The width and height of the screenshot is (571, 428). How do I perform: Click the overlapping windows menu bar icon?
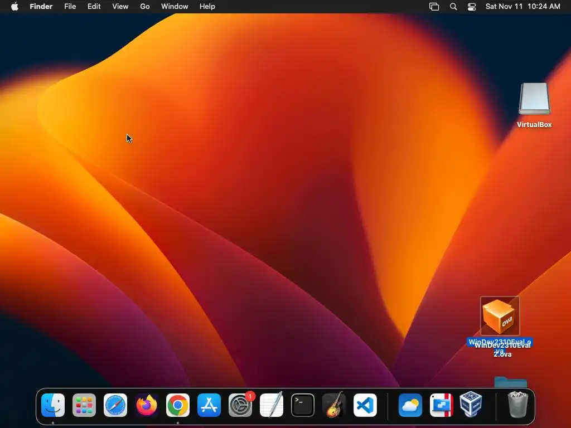434,7
